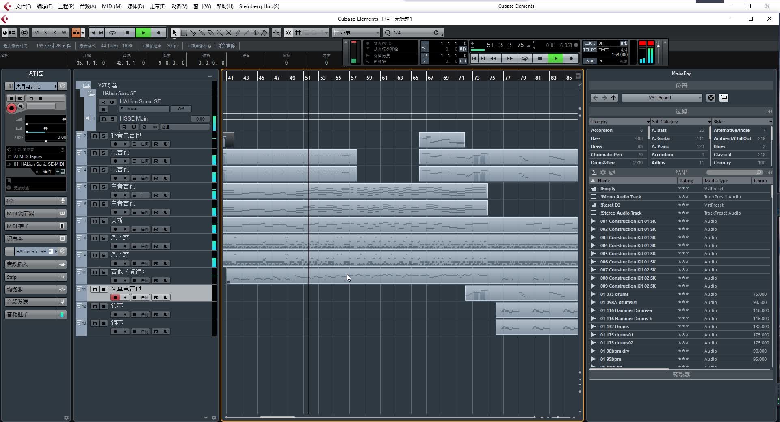Record-enable the 失真电吉他 track
The height and width of the screenshot is (422, 780).
(115, 297)
